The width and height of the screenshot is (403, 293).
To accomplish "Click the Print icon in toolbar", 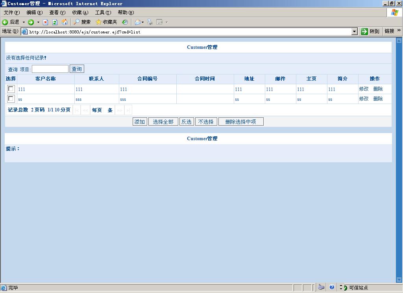I will tap(150, 22).
